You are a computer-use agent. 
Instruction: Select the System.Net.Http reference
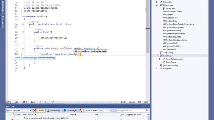click(174, 37)
